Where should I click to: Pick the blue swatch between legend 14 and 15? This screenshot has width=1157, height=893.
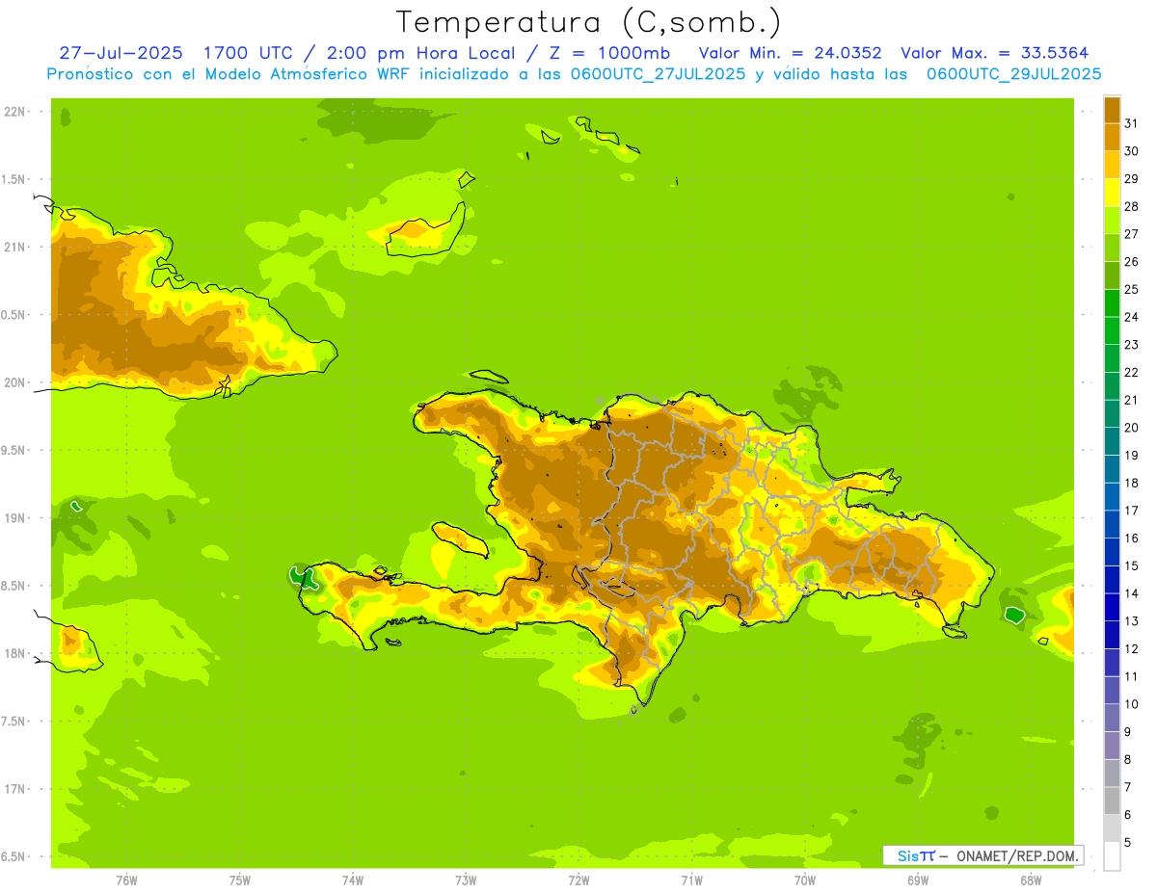[x=1112, y=579]
